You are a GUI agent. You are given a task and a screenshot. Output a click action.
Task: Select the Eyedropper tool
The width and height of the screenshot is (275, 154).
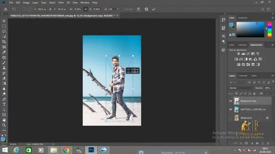tap(4, 52)
